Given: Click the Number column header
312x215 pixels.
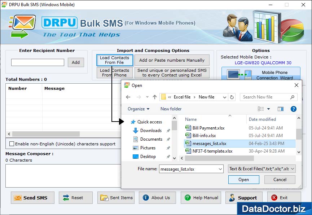Looking at the screenshot, I should click(18, 88).
